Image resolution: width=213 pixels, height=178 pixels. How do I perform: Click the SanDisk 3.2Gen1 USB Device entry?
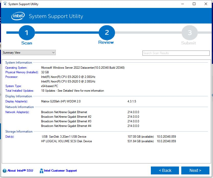[x=64, y=137]
